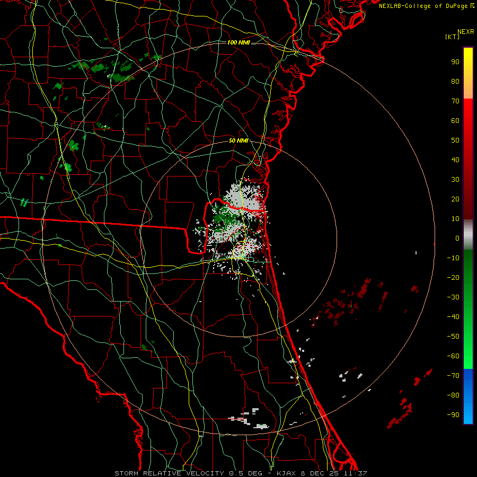Click the 100 NMI range ring label

pyautogui.click(x=239, y=42)
